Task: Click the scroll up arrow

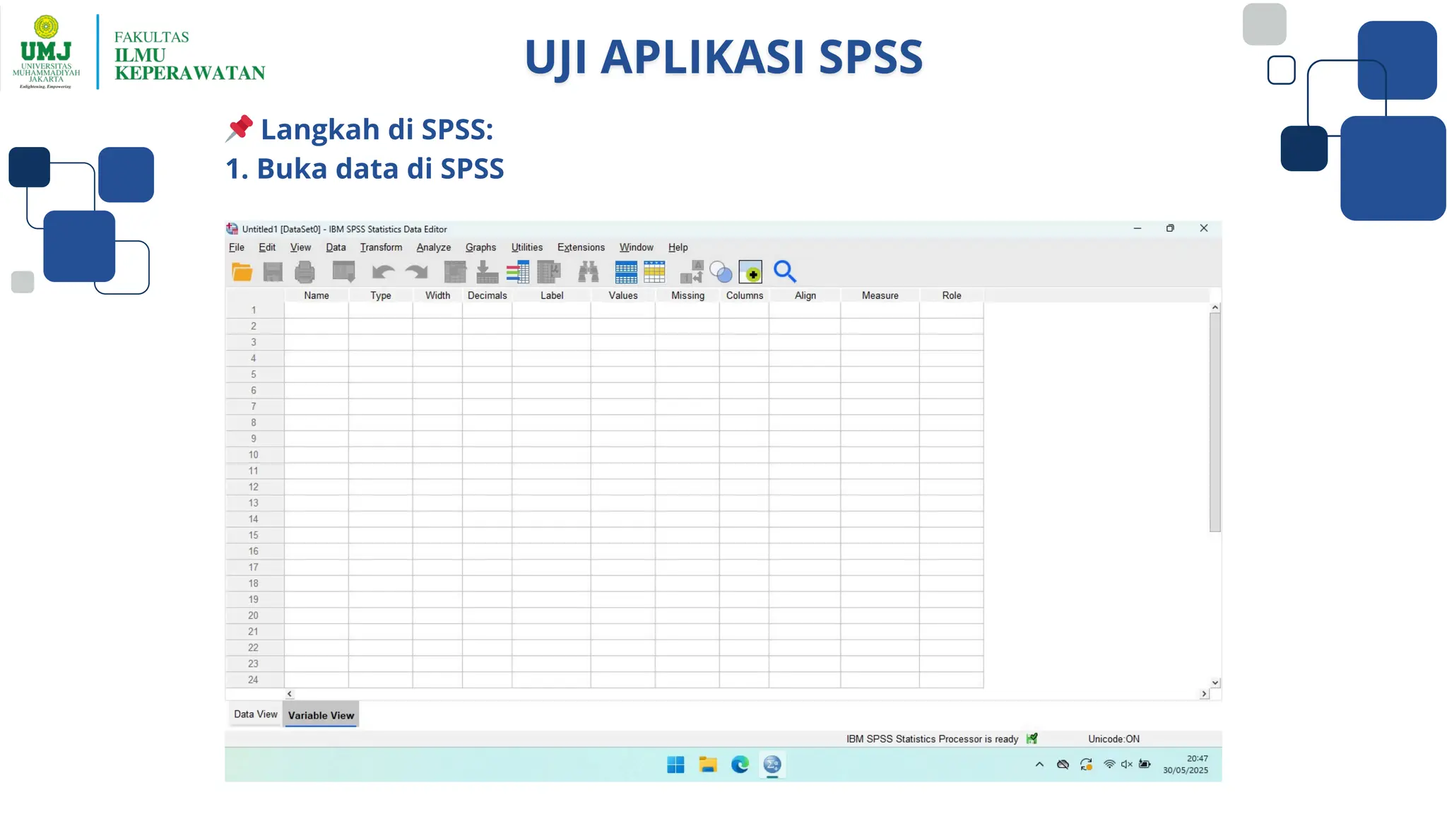Action: pyautogui.click(x=1215, y=307)
